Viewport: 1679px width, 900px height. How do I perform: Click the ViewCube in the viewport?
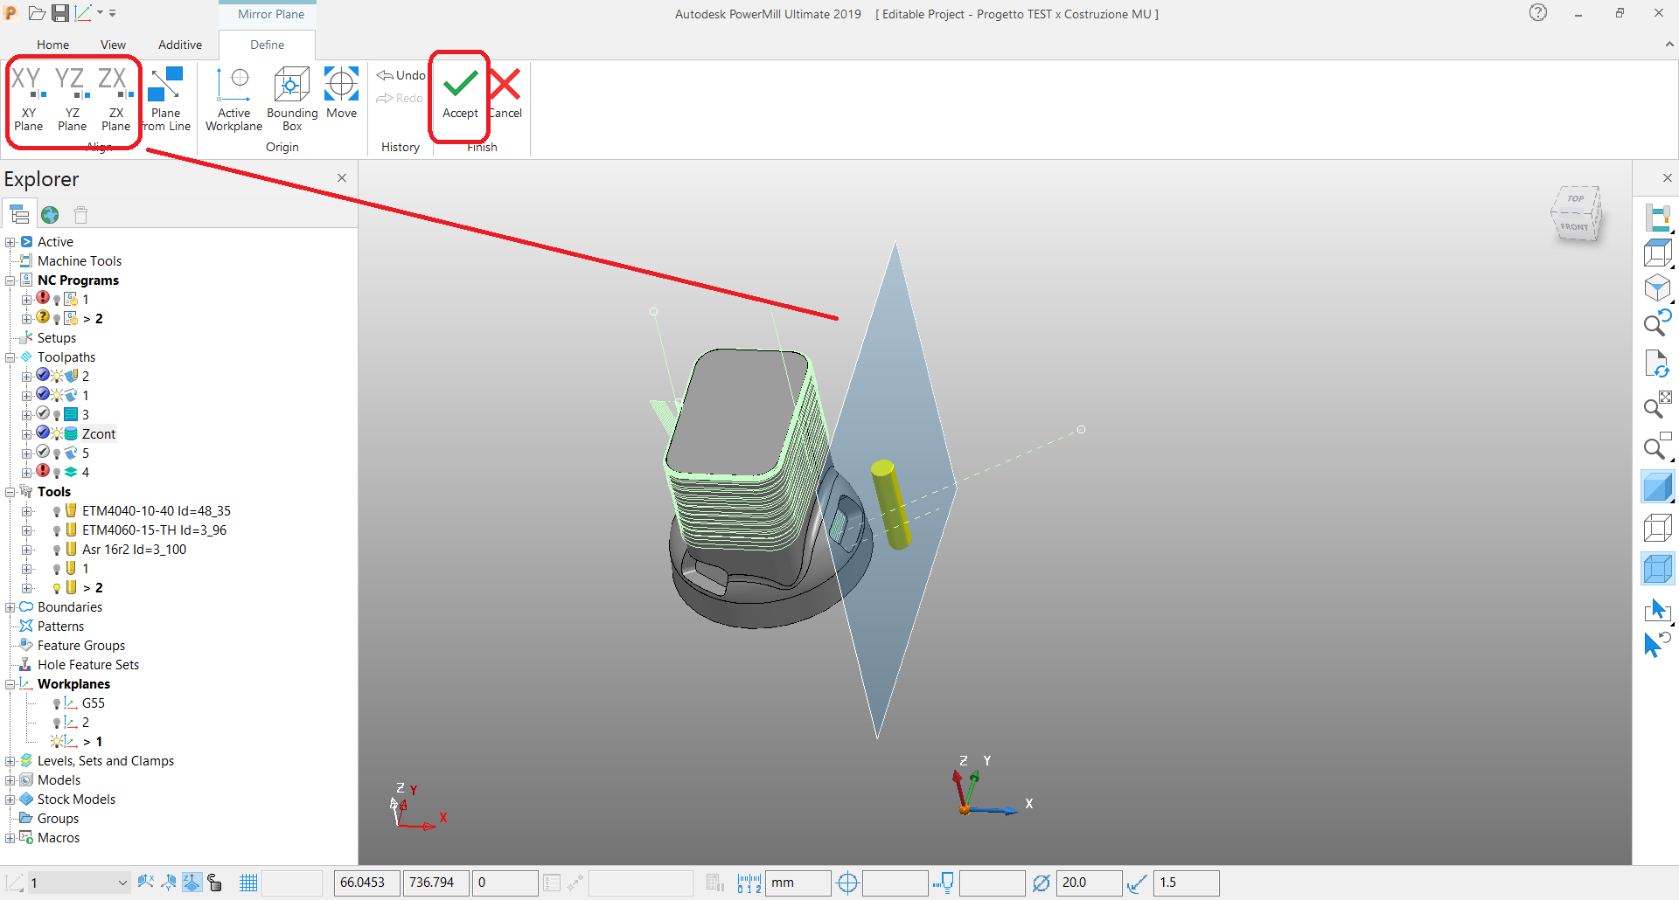point(1576,213)
